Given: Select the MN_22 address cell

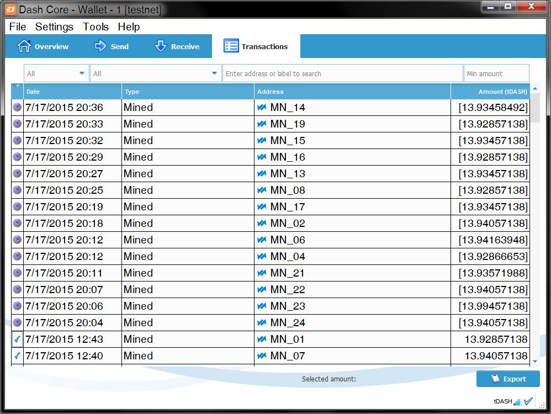Looking at the screenshot, I should coord(352,289).
